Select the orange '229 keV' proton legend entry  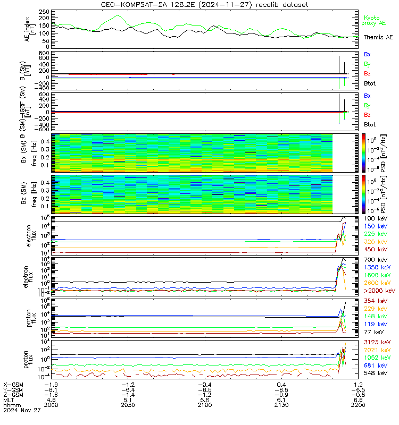click(376, 309)
